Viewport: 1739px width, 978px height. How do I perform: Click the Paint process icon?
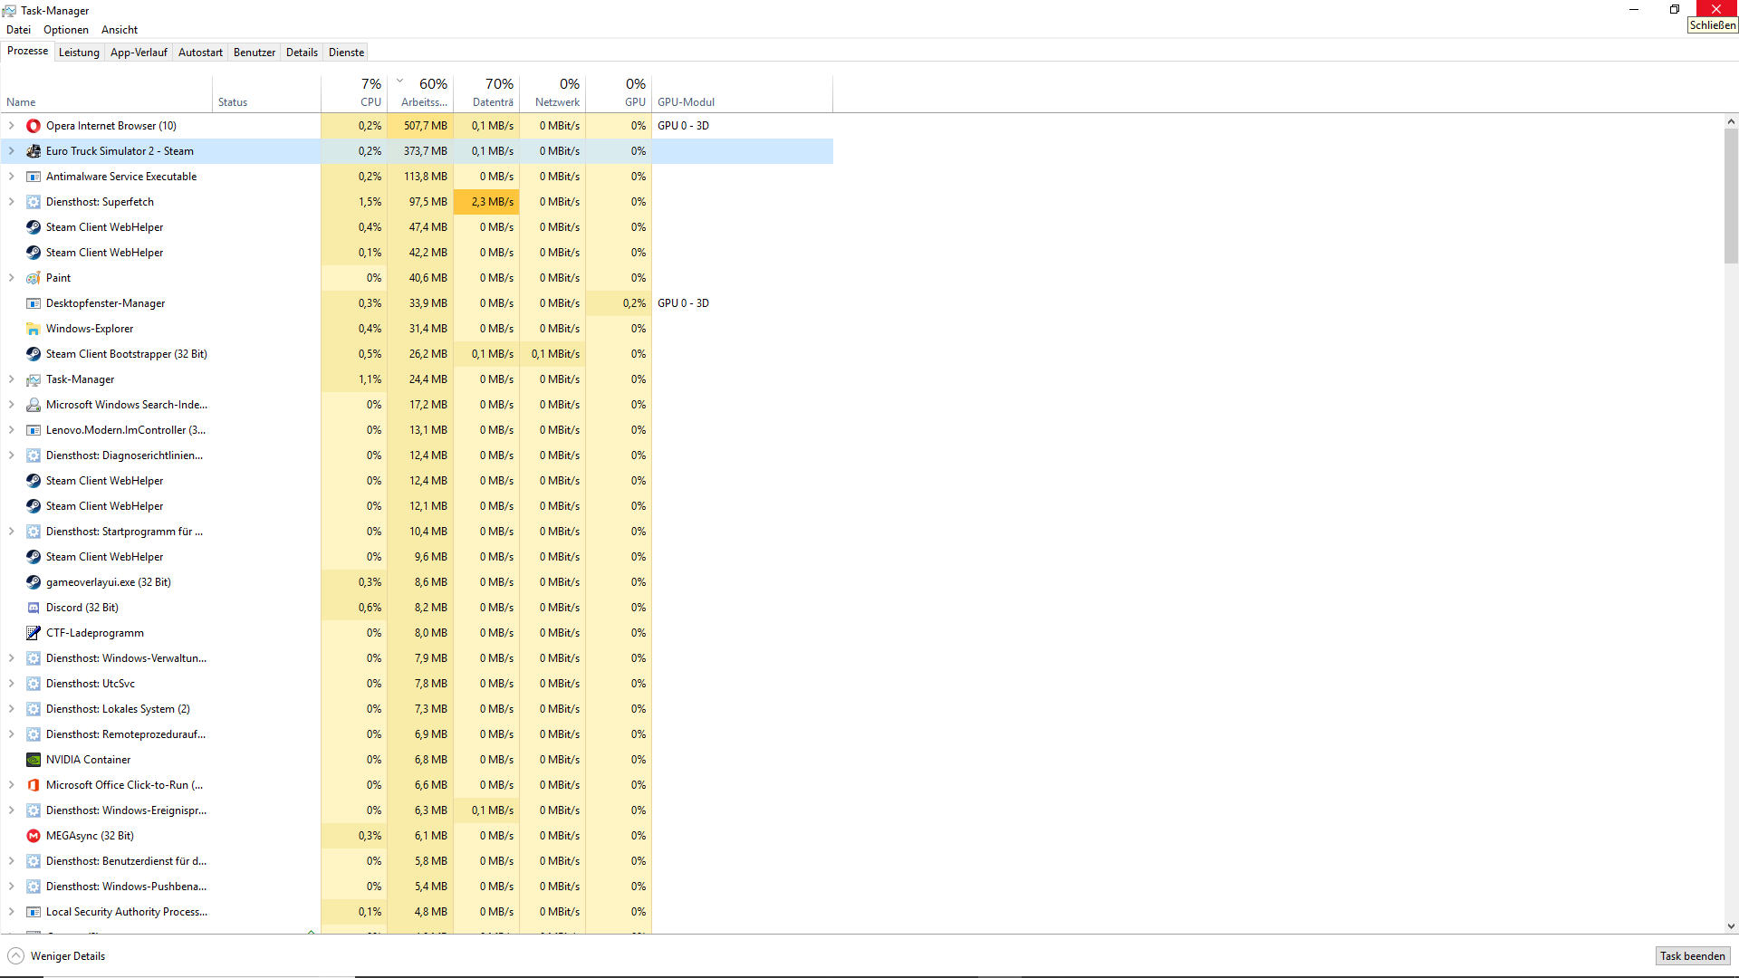point(34,278)
